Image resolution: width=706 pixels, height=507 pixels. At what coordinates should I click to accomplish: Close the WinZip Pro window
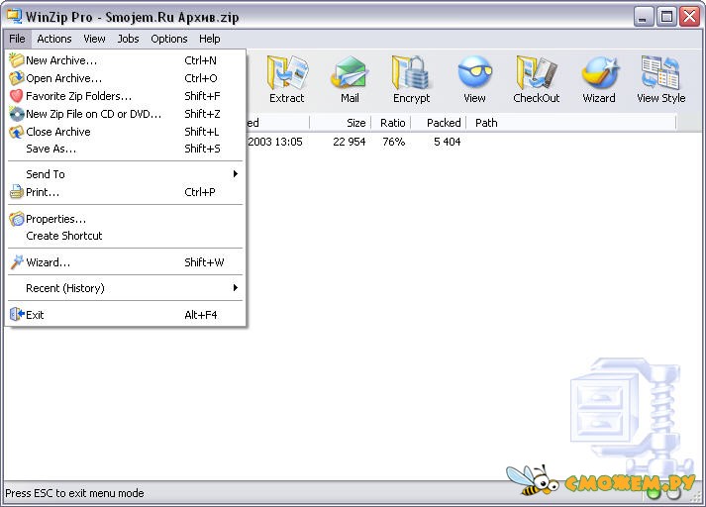[689, 17]
